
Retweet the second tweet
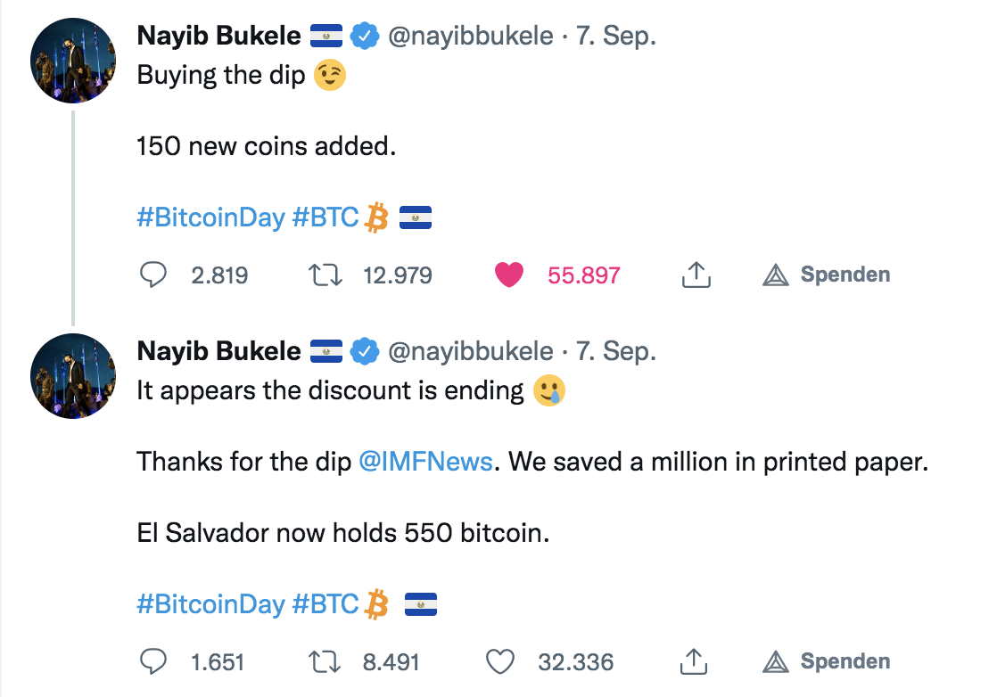point(326,661)
